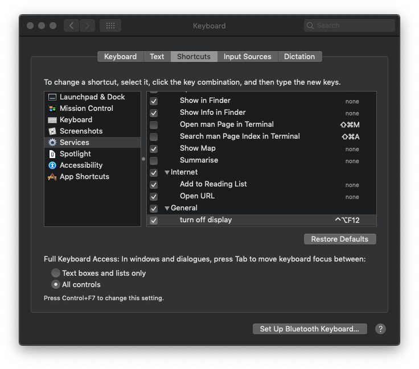The width and height of the screenshot is (419, 369).
Task: Click the App Shortcuts icon
Action: click(52, 177)
